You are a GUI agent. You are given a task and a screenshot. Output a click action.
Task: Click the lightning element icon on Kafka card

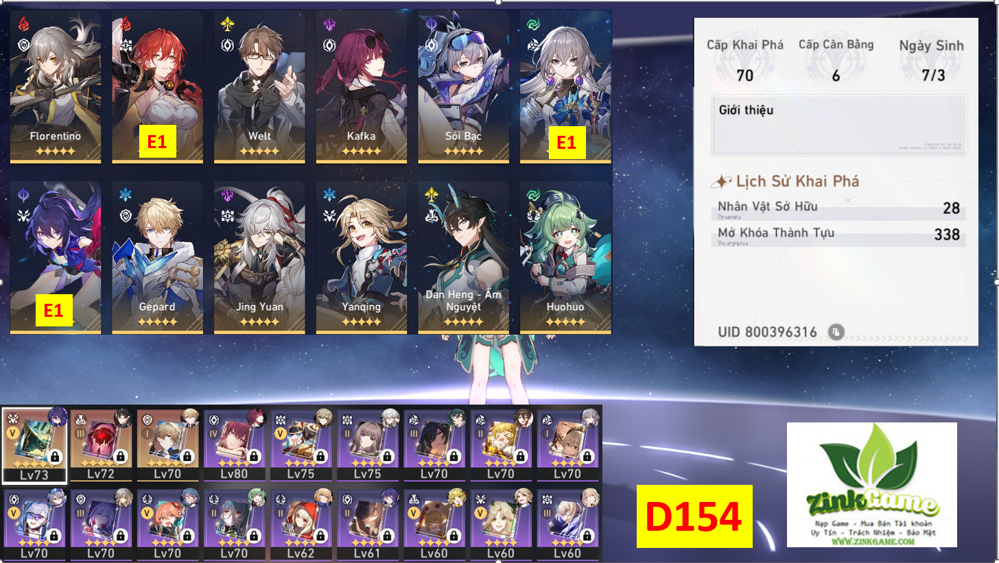click(x=329, y=25)
